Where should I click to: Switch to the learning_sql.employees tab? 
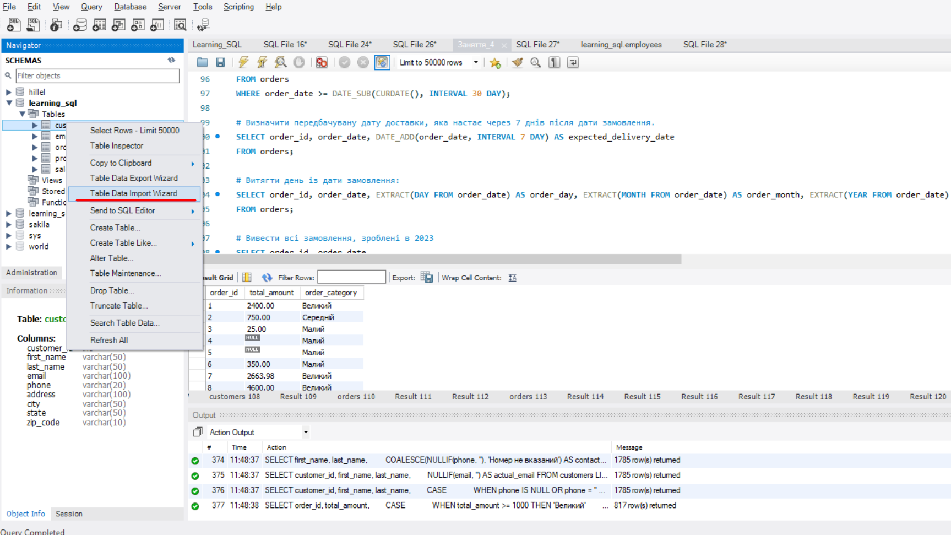[x=621, y=45]
